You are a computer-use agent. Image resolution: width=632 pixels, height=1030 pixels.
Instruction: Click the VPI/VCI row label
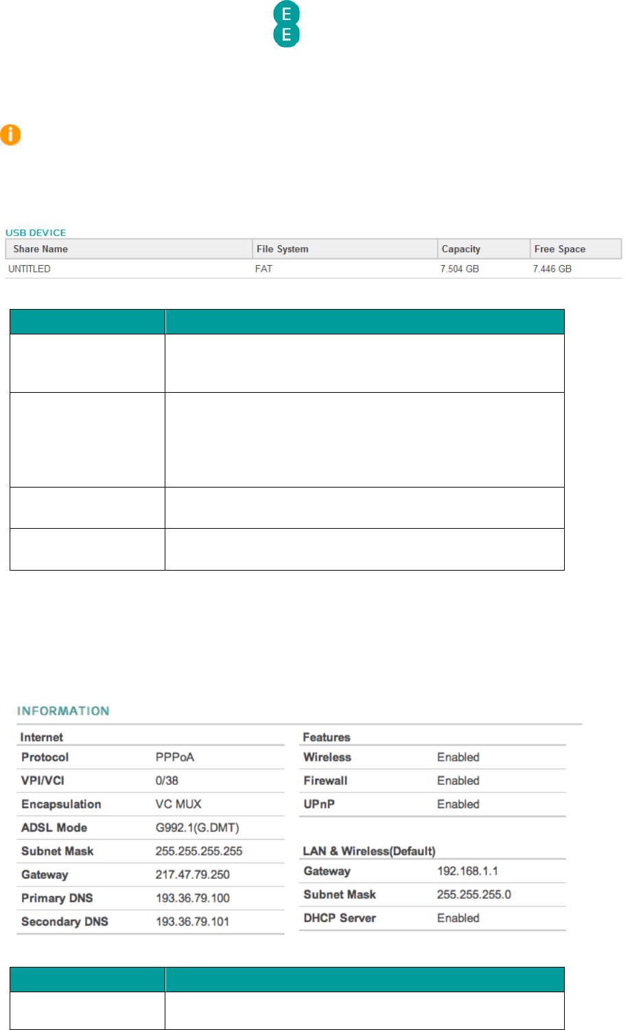pos(43,781)
